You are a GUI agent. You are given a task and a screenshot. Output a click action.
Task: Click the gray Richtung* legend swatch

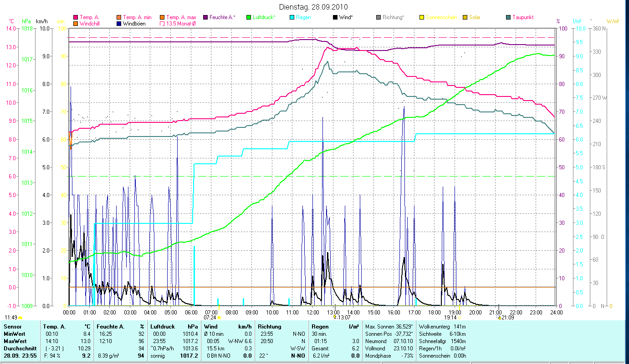coord(378,17)
